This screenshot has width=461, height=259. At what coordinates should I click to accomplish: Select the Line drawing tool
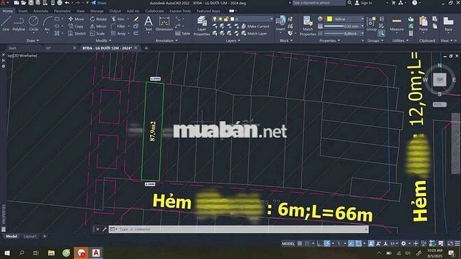pyautogui.click(x=6, y=24)
